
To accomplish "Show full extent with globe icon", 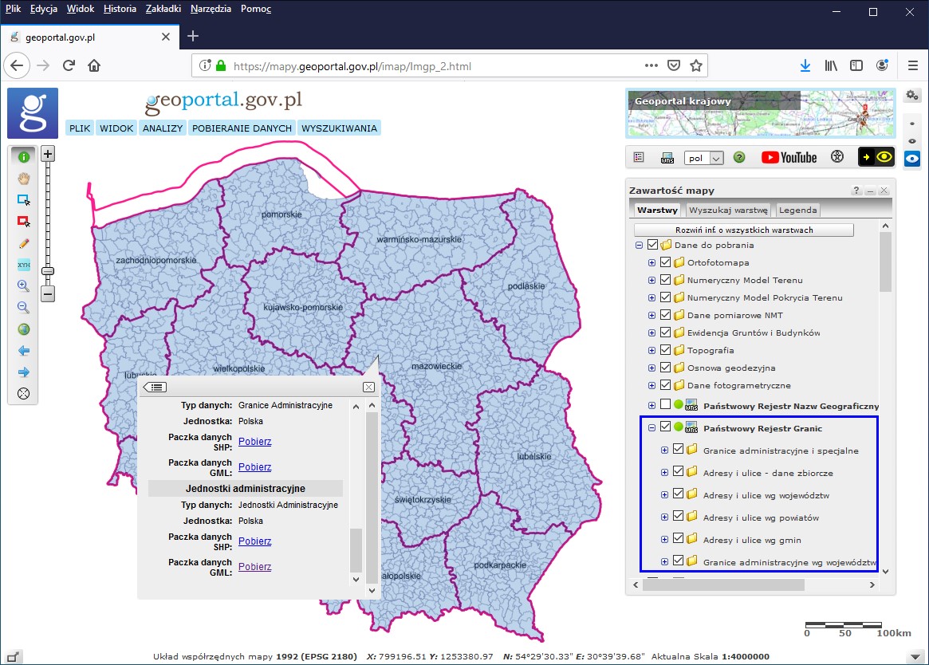I will point(24,329).
